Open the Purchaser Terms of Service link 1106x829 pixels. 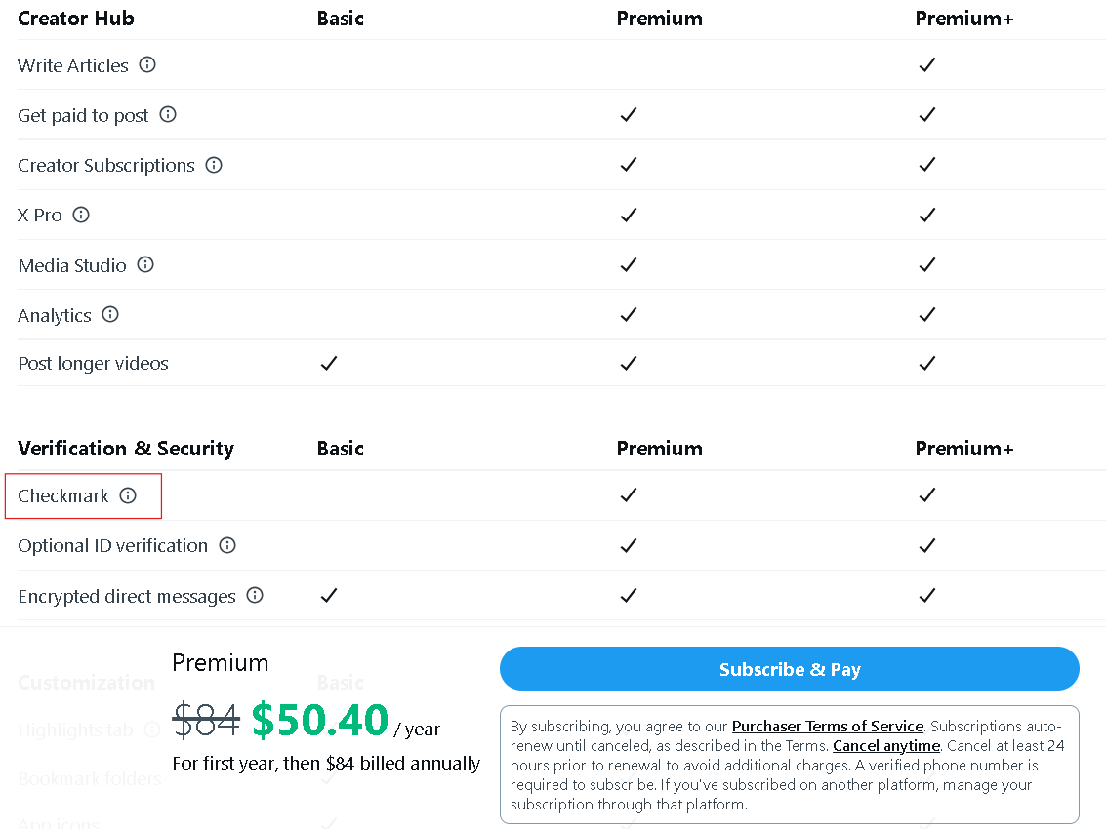(827, 726)
